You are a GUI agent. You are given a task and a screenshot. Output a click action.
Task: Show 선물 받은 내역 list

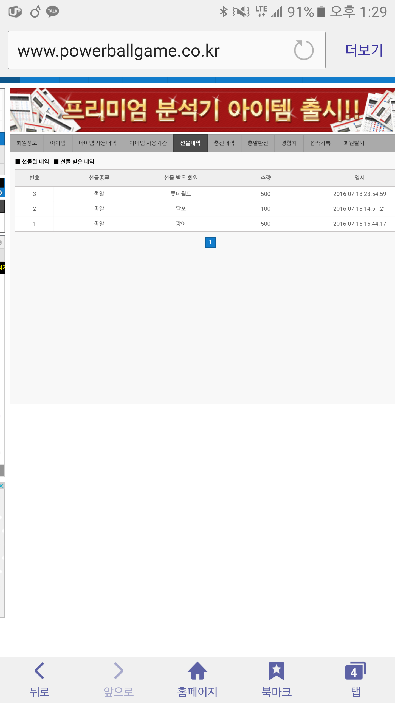74,161
